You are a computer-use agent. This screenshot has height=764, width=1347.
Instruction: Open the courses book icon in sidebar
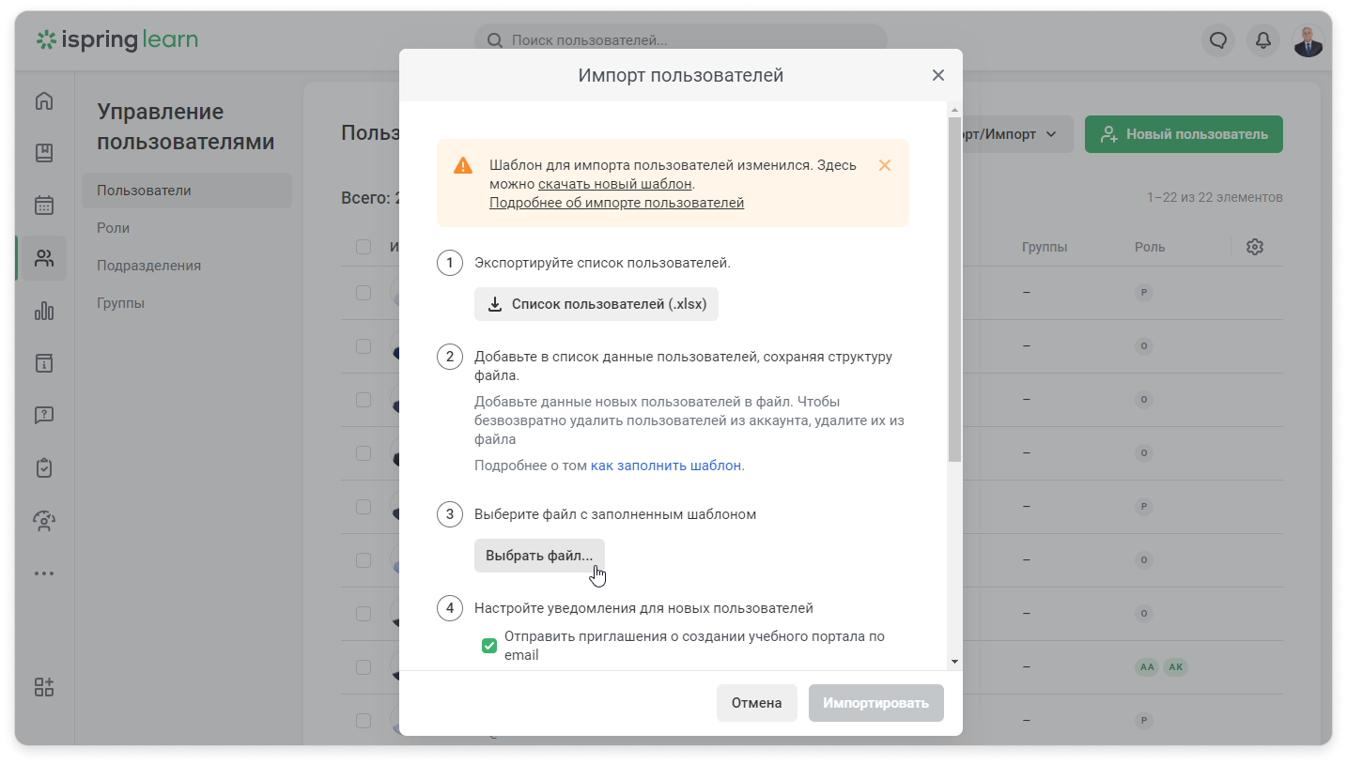click(x=44, y=153)
